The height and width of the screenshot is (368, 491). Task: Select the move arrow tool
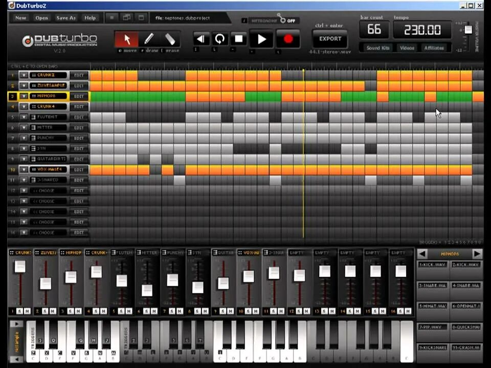point(127,39)
